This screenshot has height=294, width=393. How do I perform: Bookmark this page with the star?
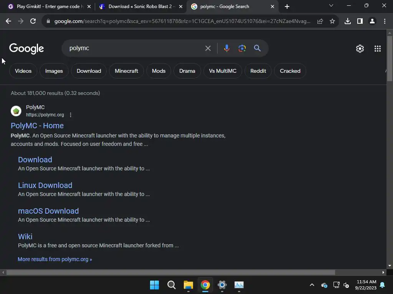click(332, 21)
